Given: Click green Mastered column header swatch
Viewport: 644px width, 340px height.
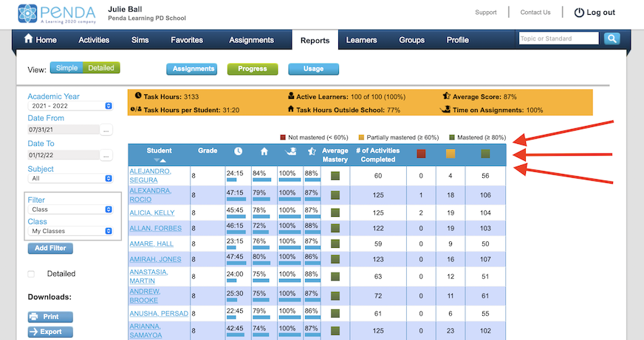Looking at the screenshot, I should (x=485, y=154).
